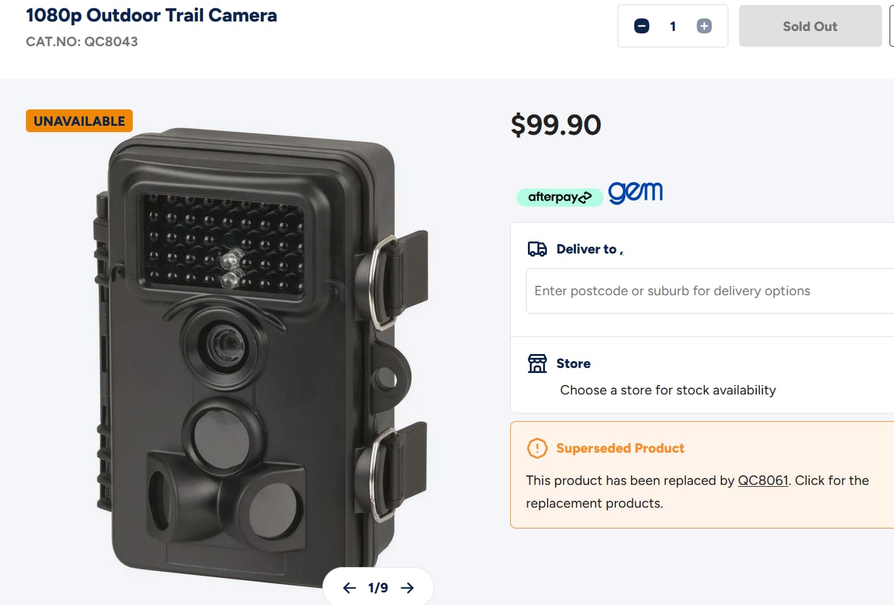
Task: Click the store building icon
Action: [537, 364]
